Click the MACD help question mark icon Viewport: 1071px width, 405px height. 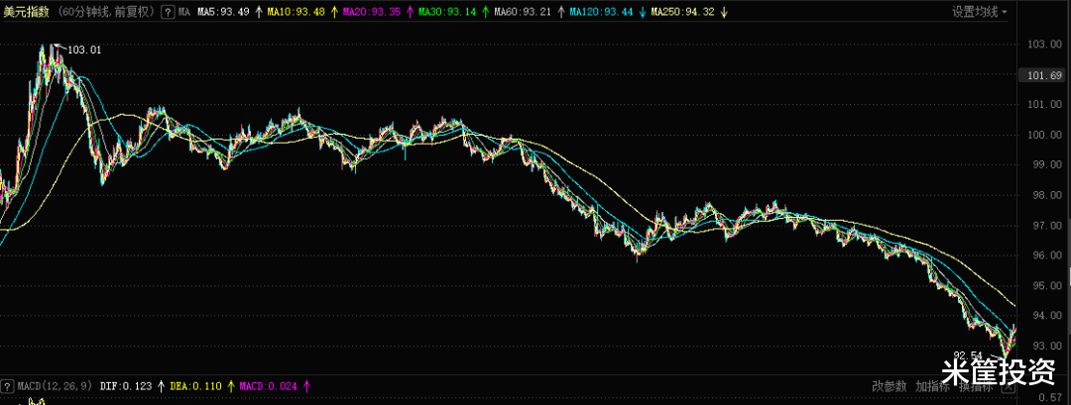coord(8,386)
